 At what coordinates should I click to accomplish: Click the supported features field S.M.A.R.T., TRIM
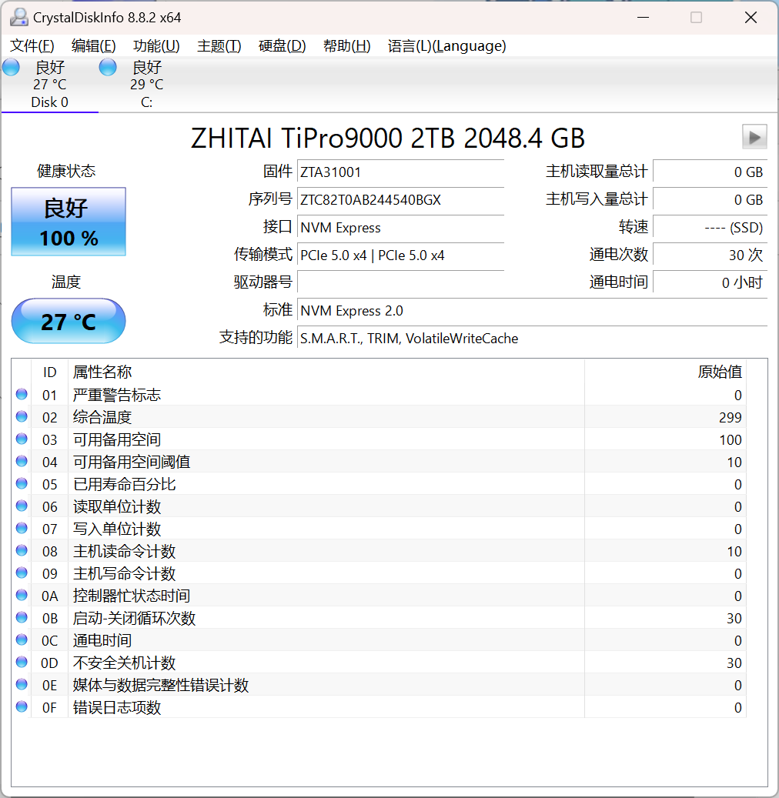coord(532,339)
